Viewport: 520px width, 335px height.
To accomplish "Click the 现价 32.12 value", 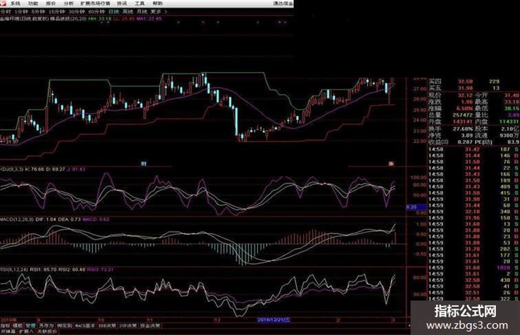I will click(x=464, y=96).
